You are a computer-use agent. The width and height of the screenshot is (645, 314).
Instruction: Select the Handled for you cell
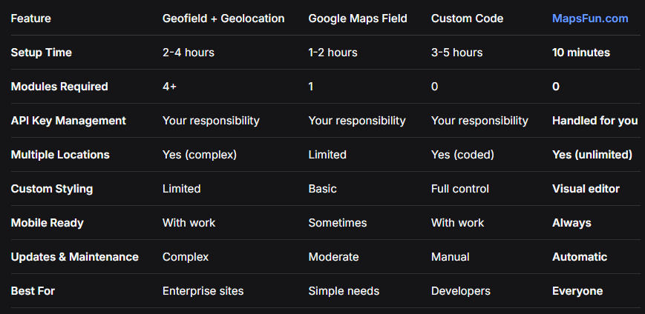pyautogui.click(x=595, y=121)
